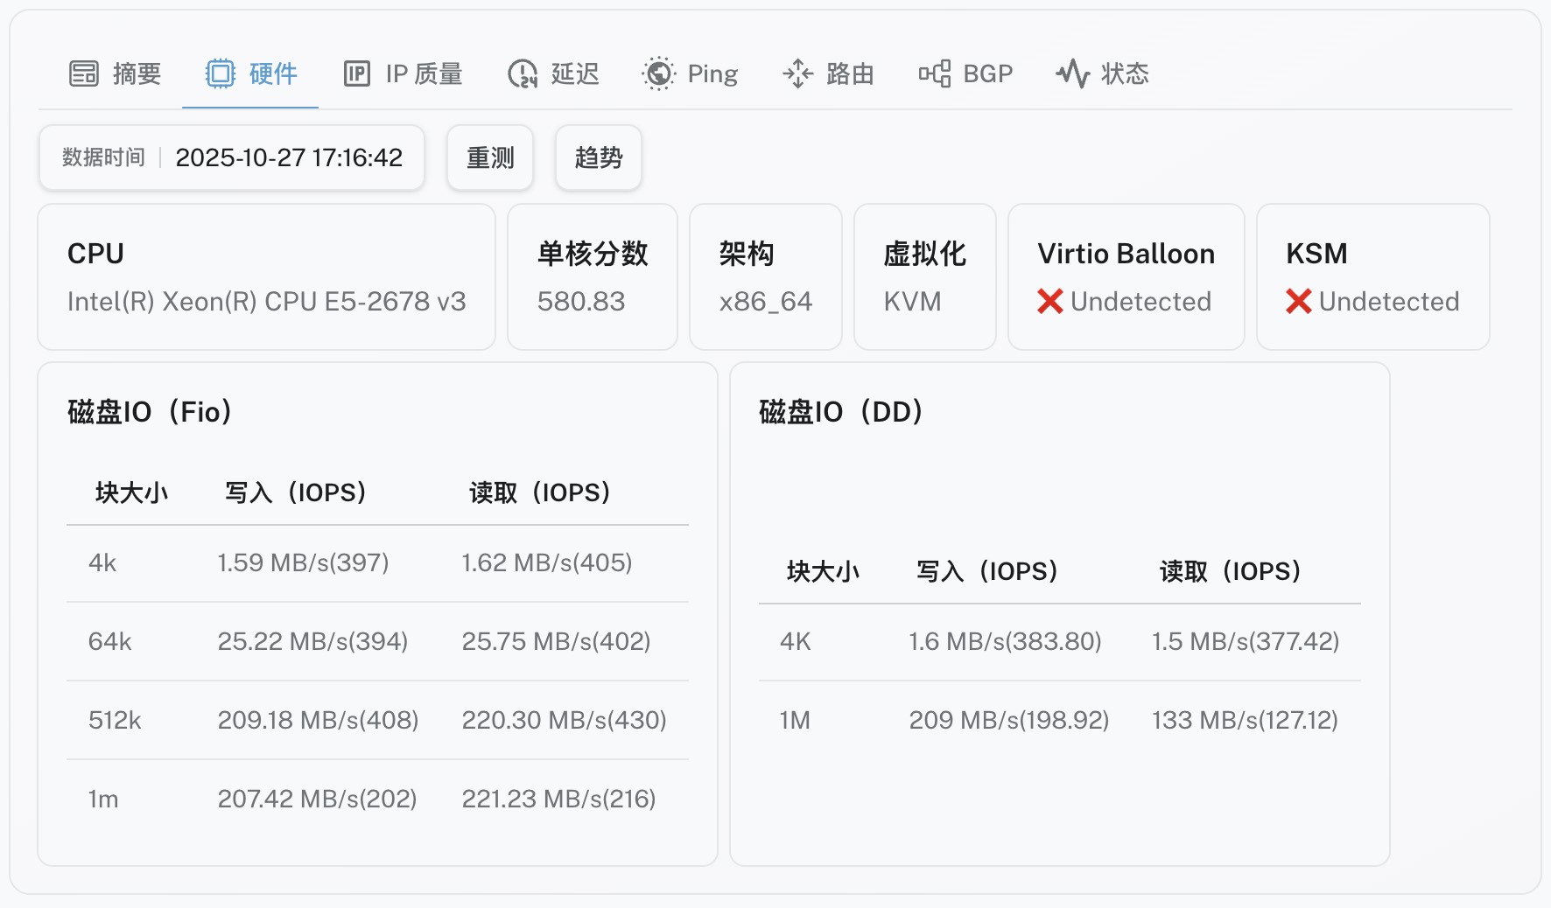Open the 趋势 trends view

[598, 157]
